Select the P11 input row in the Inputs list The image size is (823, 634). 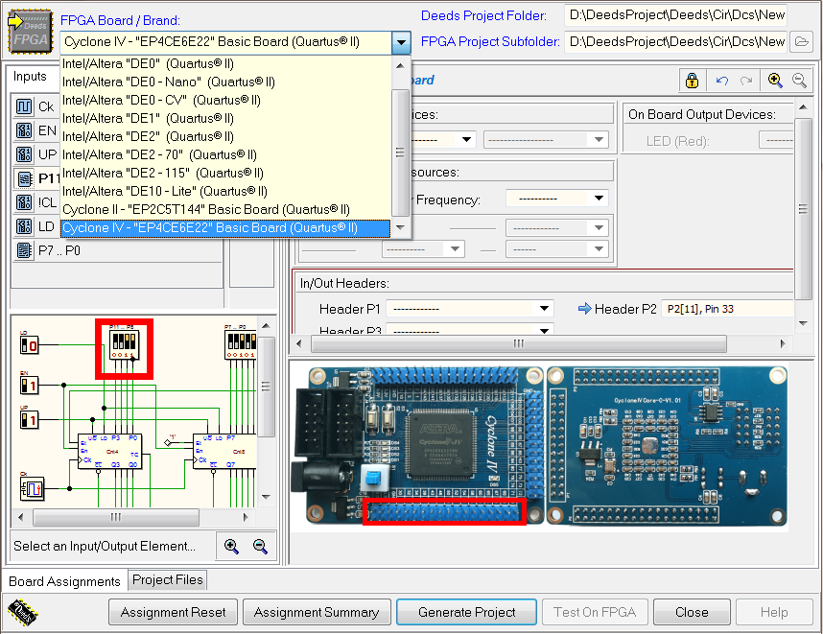35,178
